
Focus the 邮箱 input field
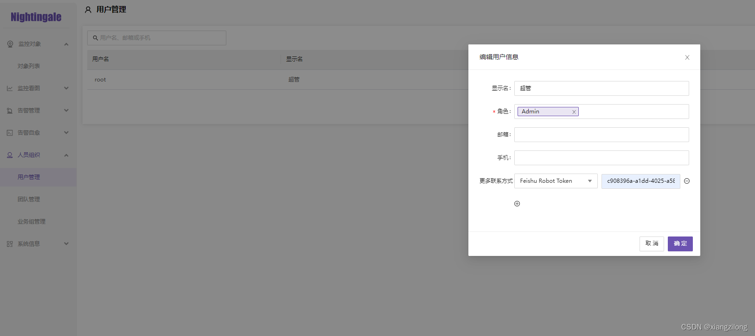click(x=601, y=135)
